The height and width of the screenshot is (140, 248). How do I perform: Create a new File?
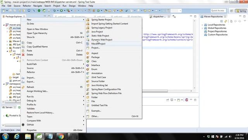click(x=114, y=101)
